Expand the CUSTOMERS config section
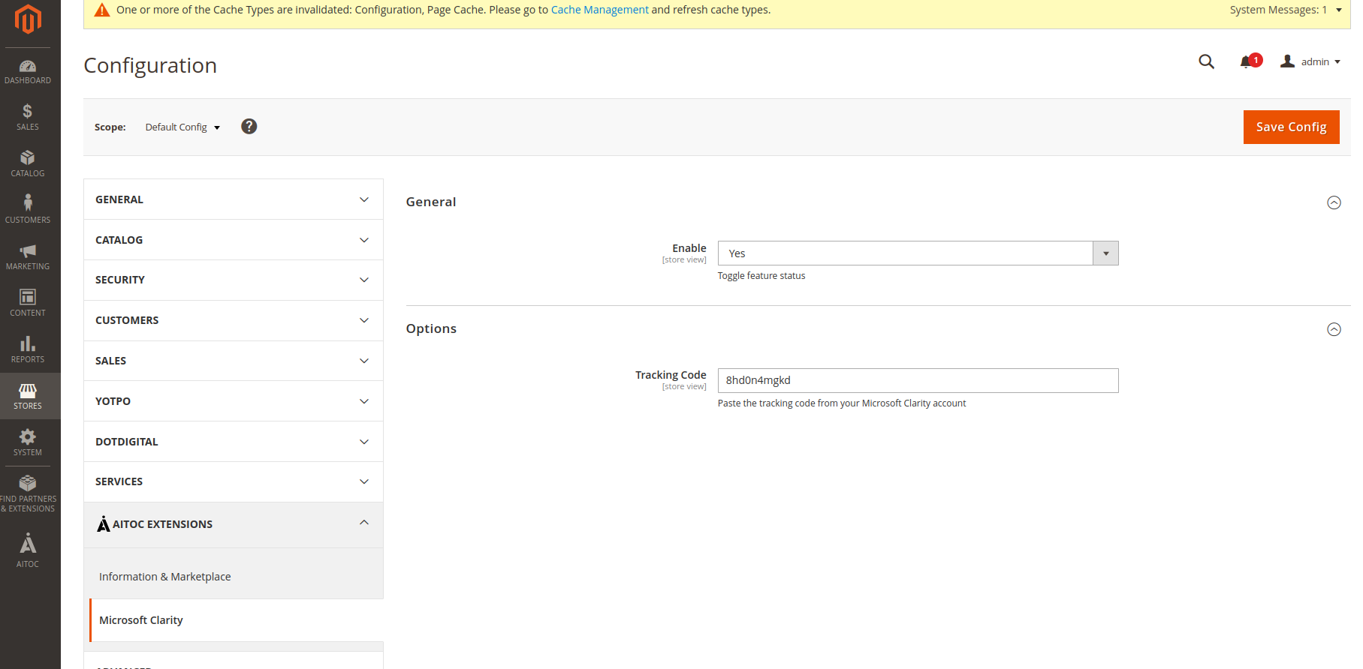The width and height of the screenshot is (1363, 669). pyautogui.click(x=234, y=320)
